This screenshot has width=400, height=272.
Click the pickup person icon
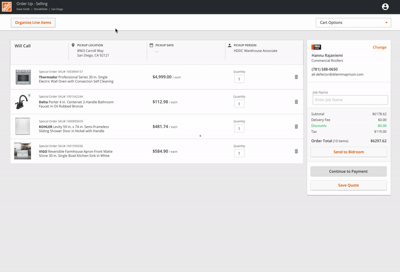click(x=229, y=45)
